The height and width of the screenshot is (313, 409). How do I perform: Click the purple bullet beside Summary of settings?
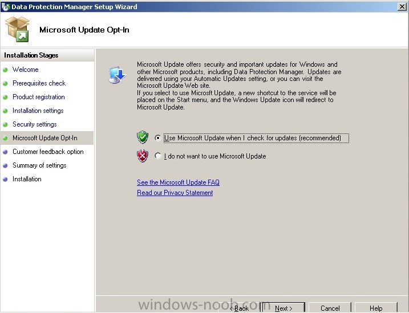click(x=5, y=165)
